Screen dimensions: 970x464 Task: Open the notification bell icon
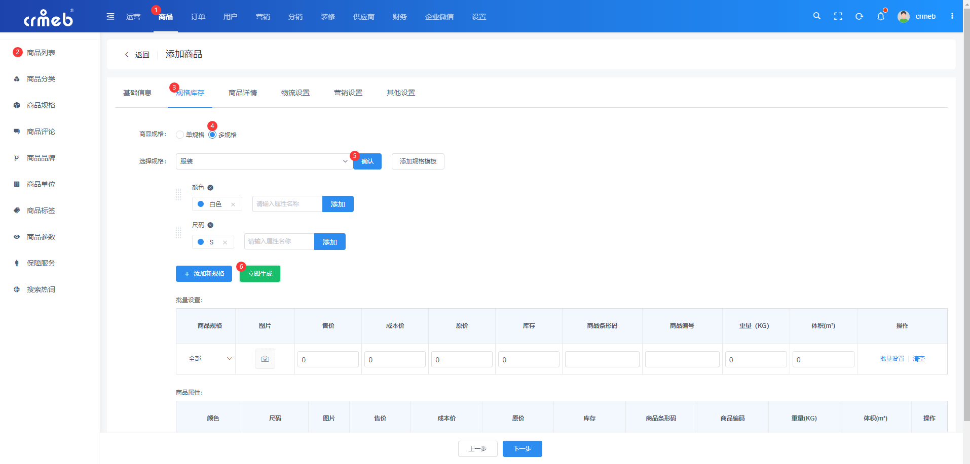pos(881,16)
